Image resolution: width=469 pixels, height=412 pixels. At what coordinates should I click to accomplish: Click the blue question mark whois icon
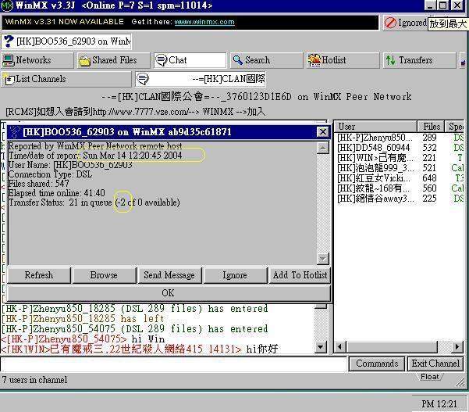[9, 41]
